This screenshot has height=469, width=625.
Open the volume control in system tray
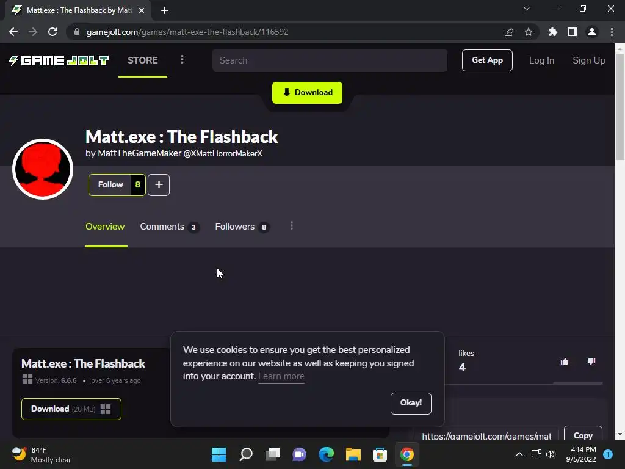(551, 454)
